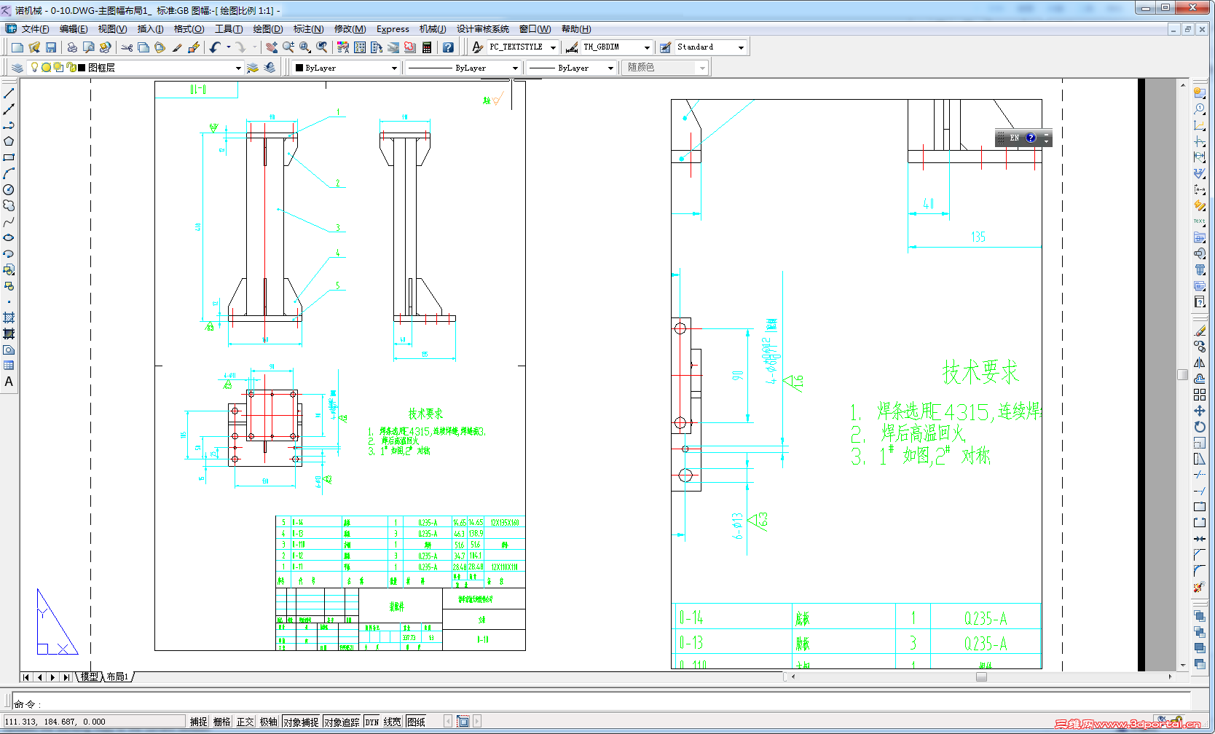This screenshot has height=734, width=1215.
Task: Open the 编辑(E) menu
Action: pos(74,29)
